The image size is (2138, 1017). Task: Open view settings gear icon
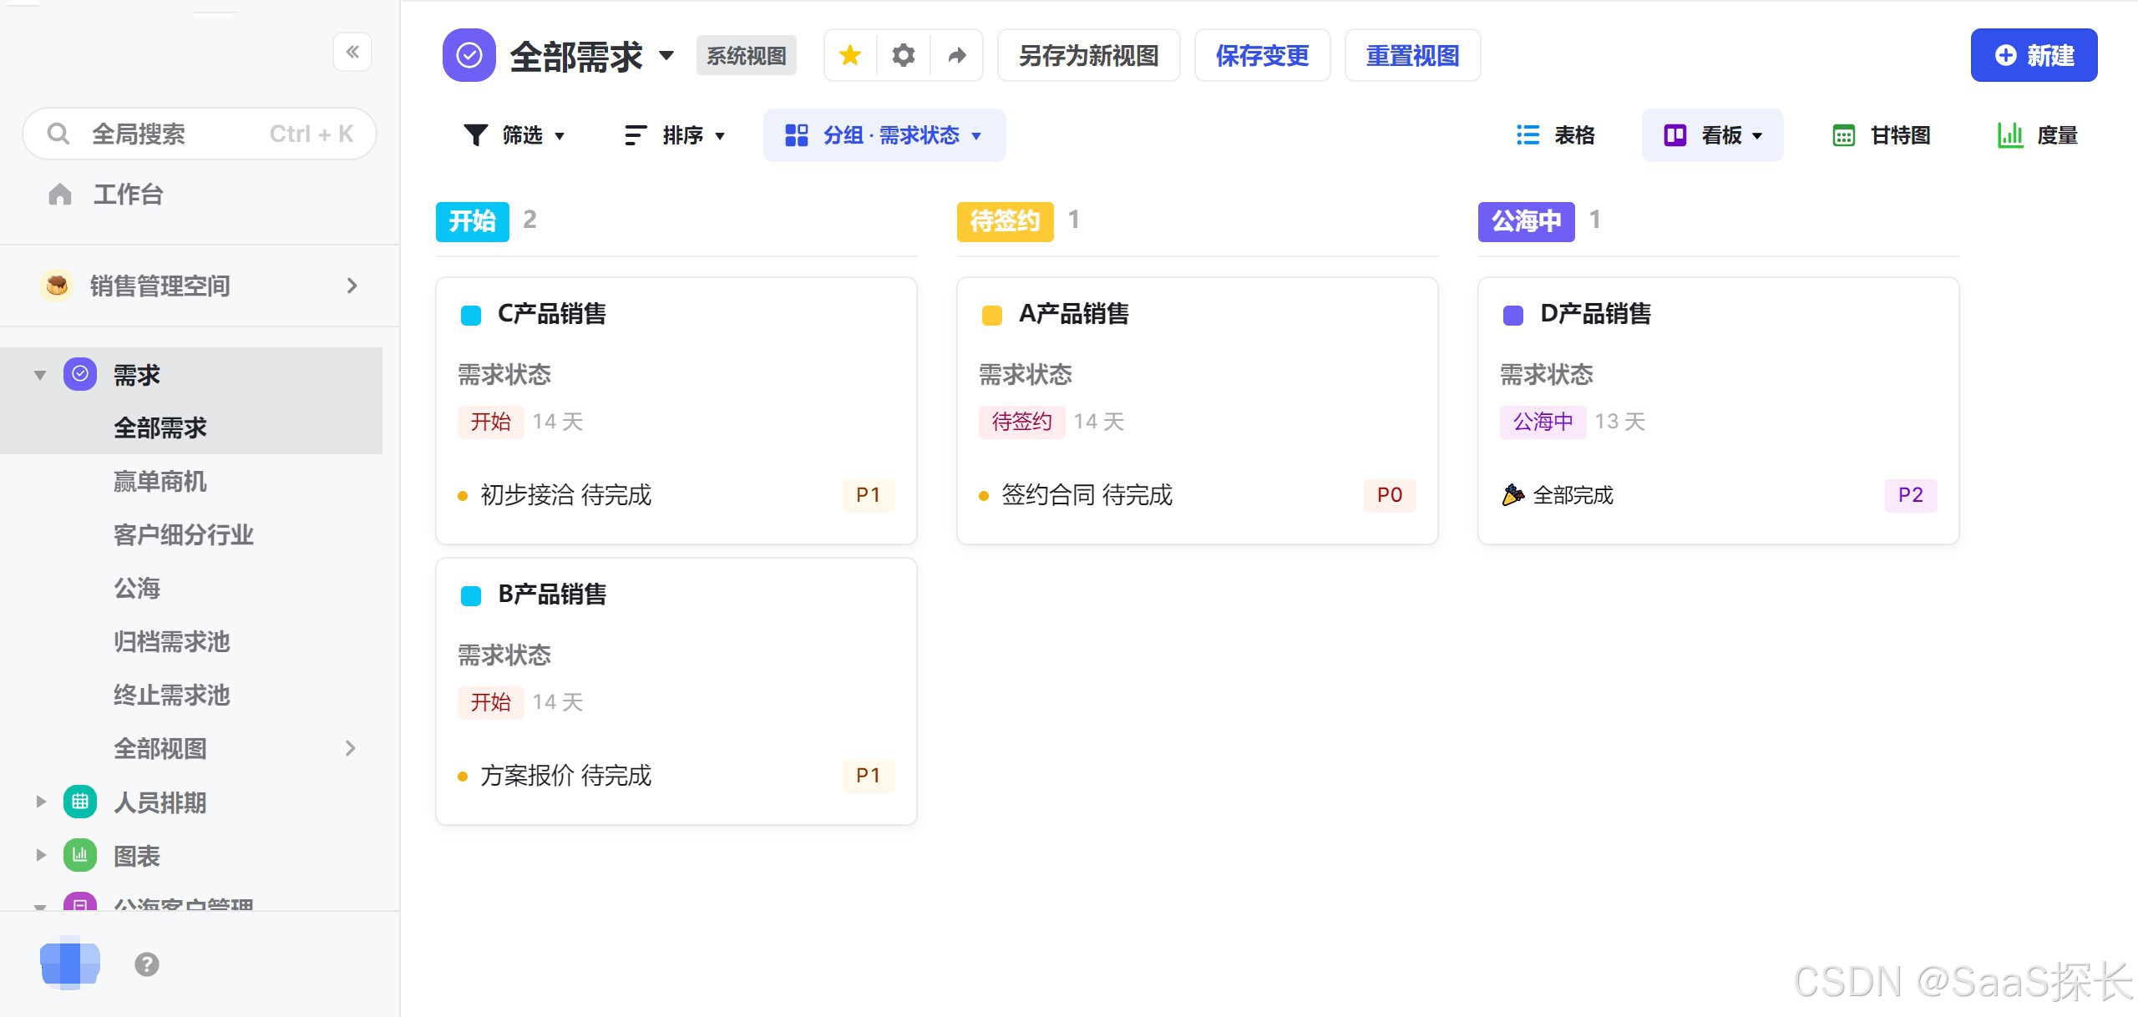click(x=904, y=55)
